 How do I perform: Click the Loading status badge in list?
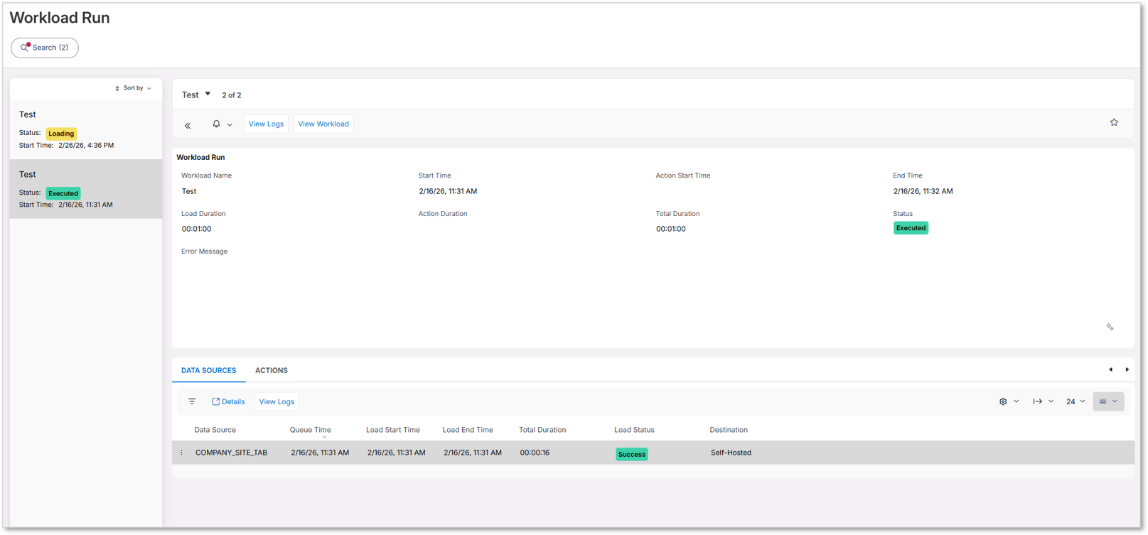pos(61,134)
